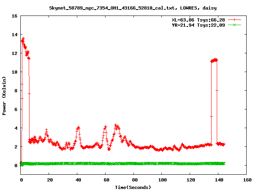Click y-axis tick label 14
The image size is (255, 191).
click(14, 35)
